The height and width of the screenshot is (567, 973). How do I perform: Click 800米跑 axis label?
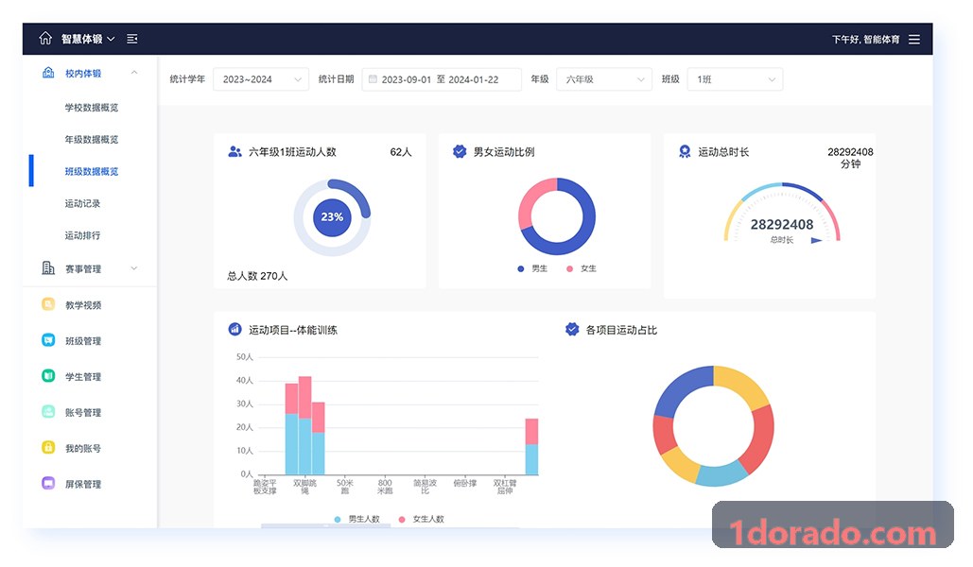(x=385, y=487)
